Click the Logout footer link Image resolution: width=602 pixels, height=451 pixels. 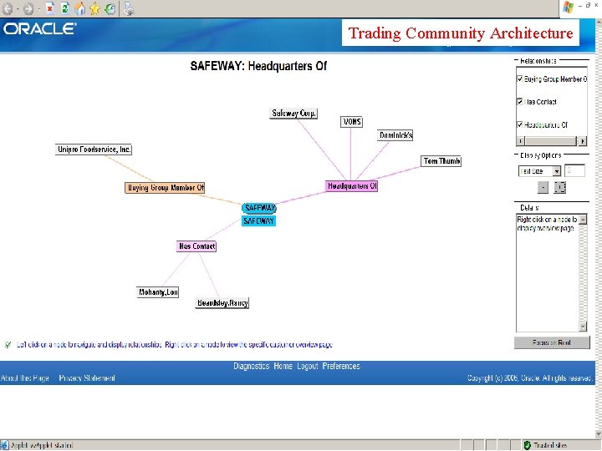tap(308, 367)
